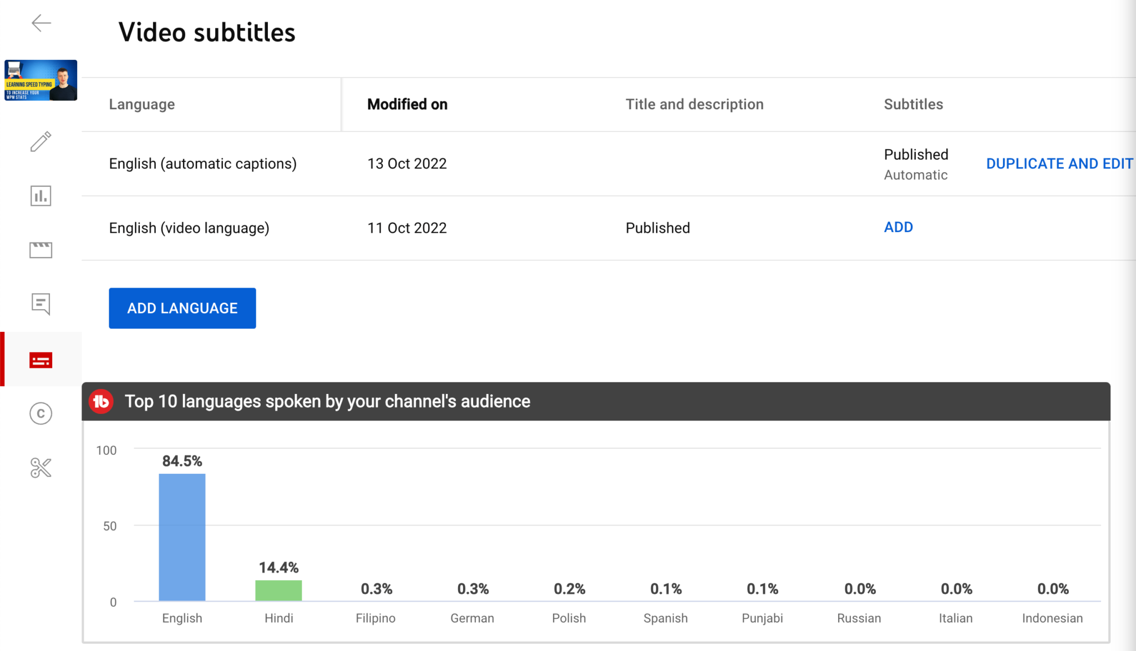1136x651 pixels.
Task: Click the blue English bar in chart
Action: coord(182,536)
